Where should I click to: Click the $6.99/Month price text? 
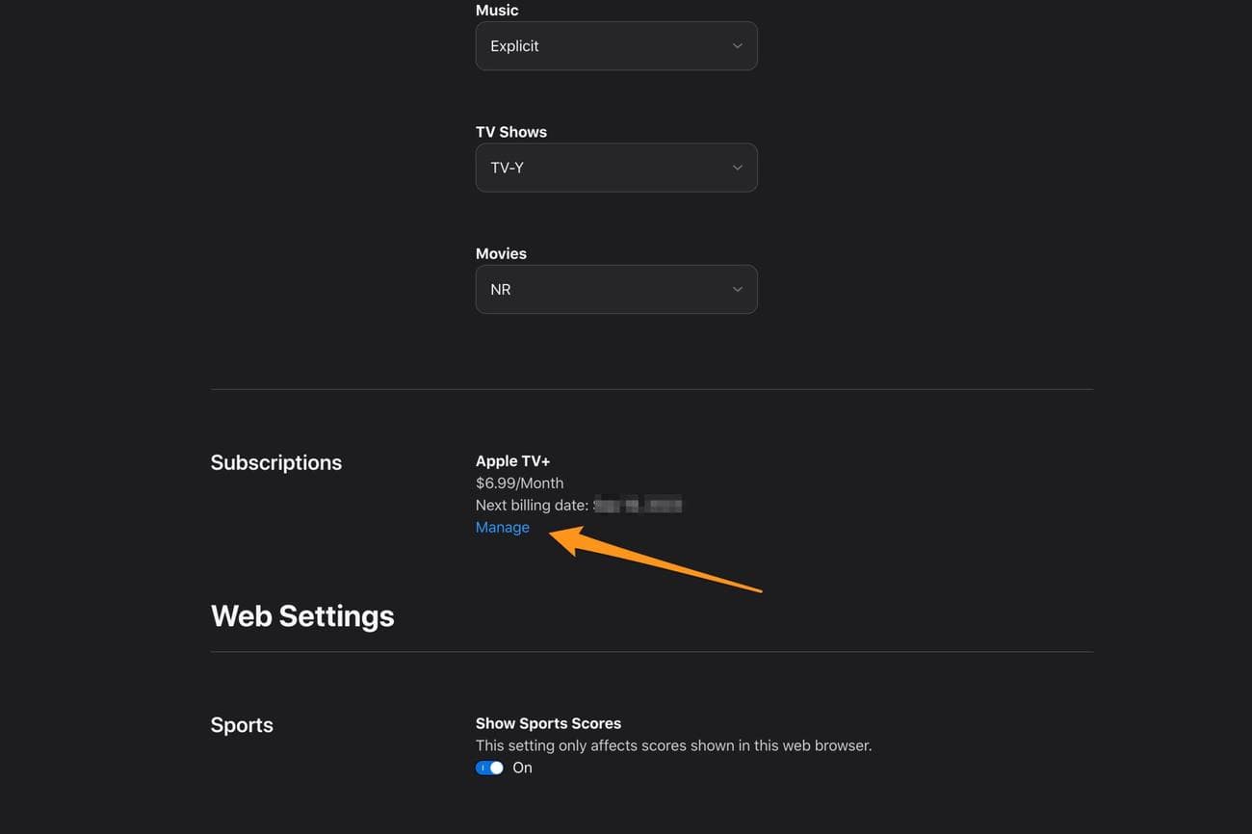point(519,482)
